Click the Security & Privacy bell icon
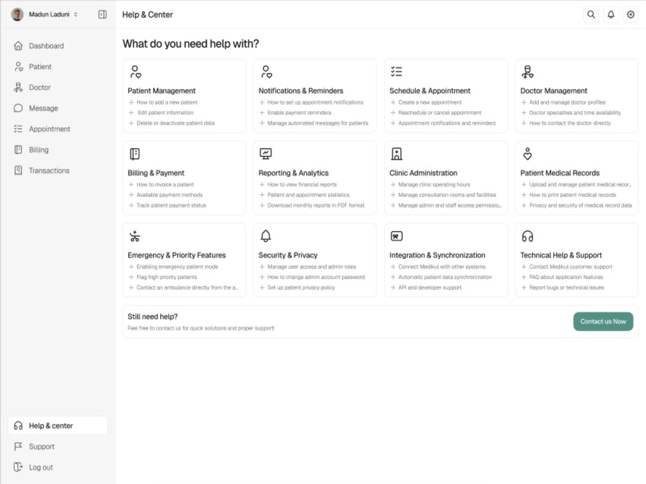The width and height of the screenshot is (646, 484). [266, 236]
